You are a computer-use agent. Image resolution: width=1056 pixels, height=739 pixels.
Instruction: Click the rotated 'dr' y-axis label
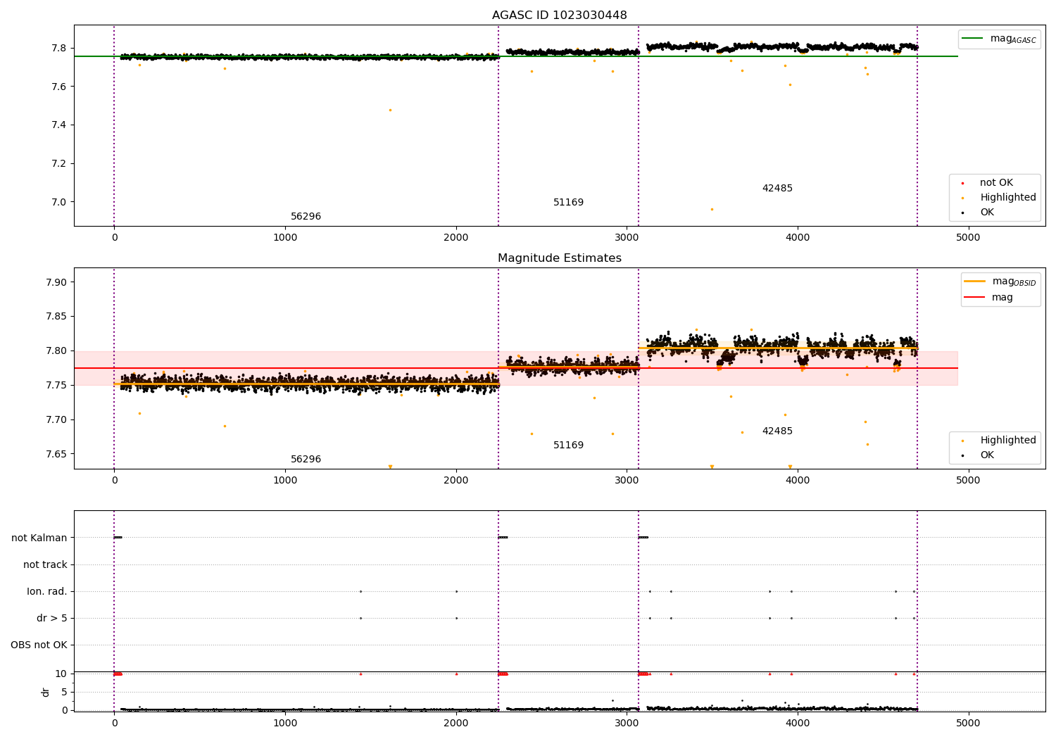46,692
